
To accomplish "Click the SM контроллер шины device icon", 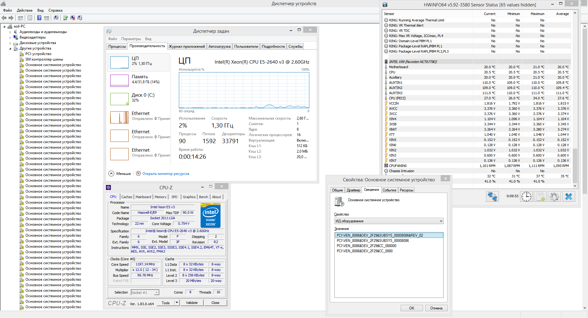I will 22,59.
